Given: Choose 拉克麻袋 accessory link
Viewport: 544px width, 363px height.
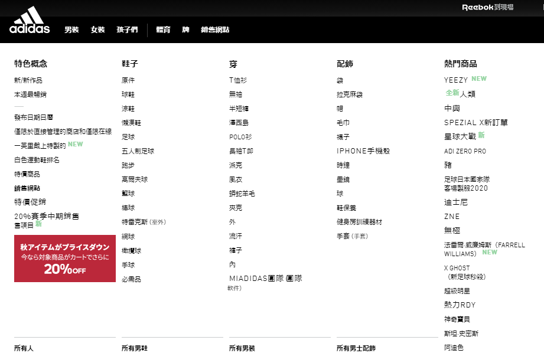Looking at the screenshot, I should point(349,94).
